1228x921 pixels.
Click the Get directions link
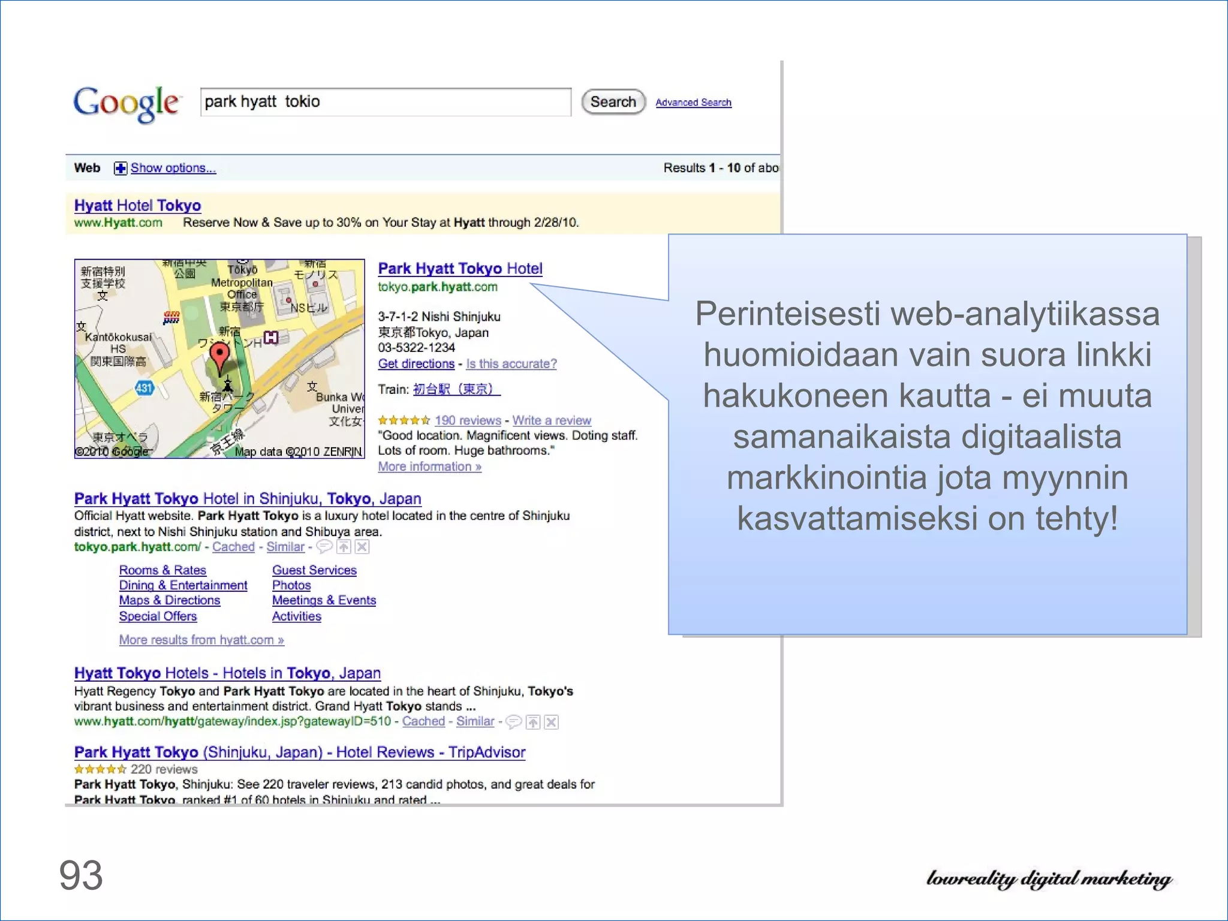[x=416, y=364]
